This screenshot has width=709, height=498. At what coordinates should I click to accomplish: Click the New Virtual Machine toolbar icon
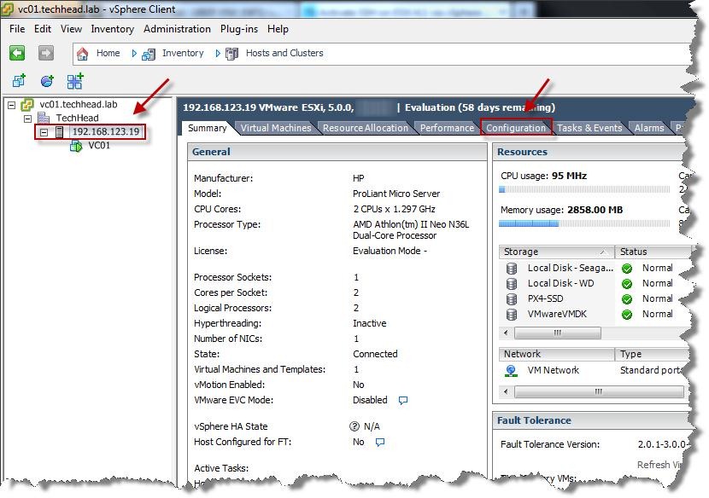[x=19, y=82]
